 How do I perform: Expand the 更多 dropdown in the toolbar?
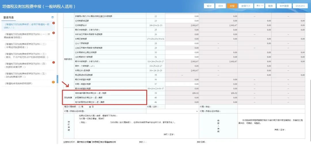click(x=260, y=6)
